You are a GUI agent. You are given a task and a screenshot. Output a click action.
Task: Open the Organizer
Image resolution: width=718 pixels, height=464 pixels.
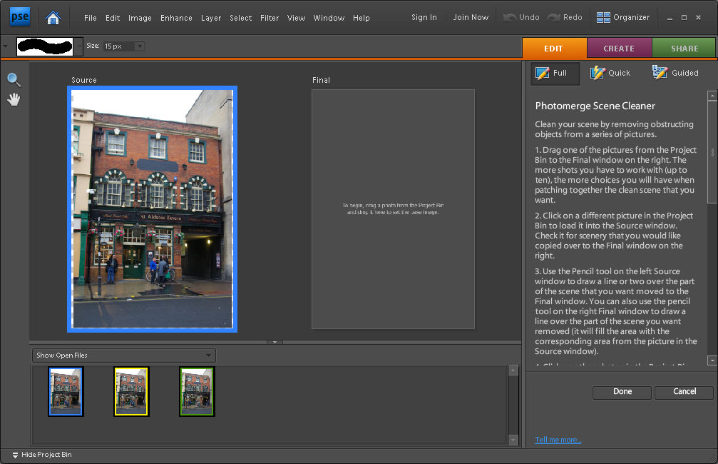pyautogui.click(x=622, y=17)
